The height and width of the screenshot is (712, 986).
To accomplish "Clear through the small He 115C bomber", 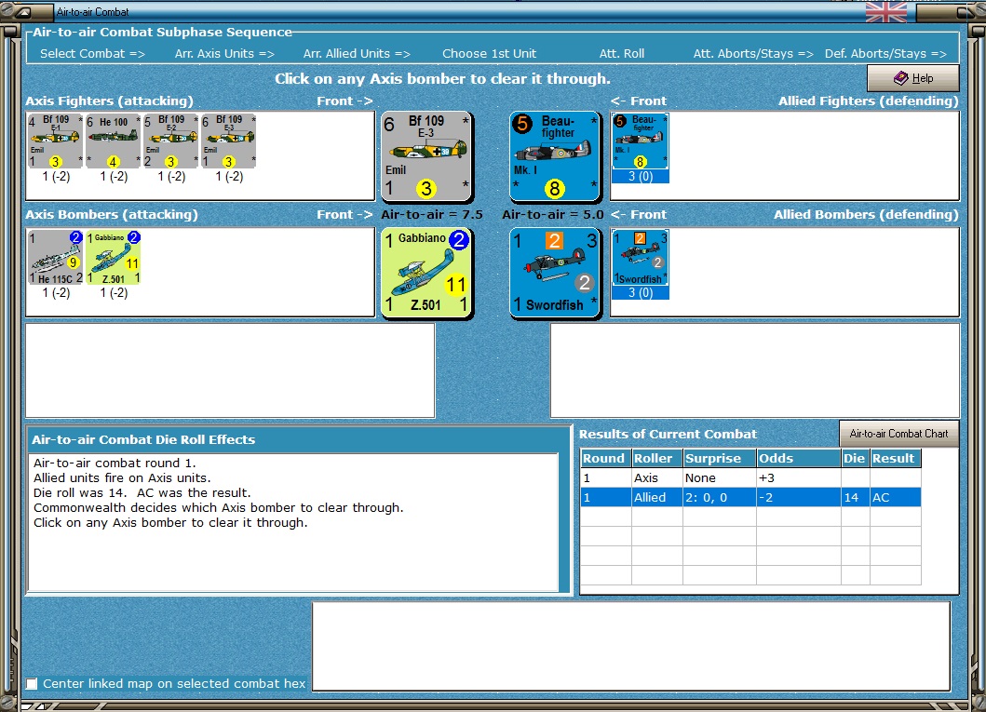I will (x=55, y=257).
